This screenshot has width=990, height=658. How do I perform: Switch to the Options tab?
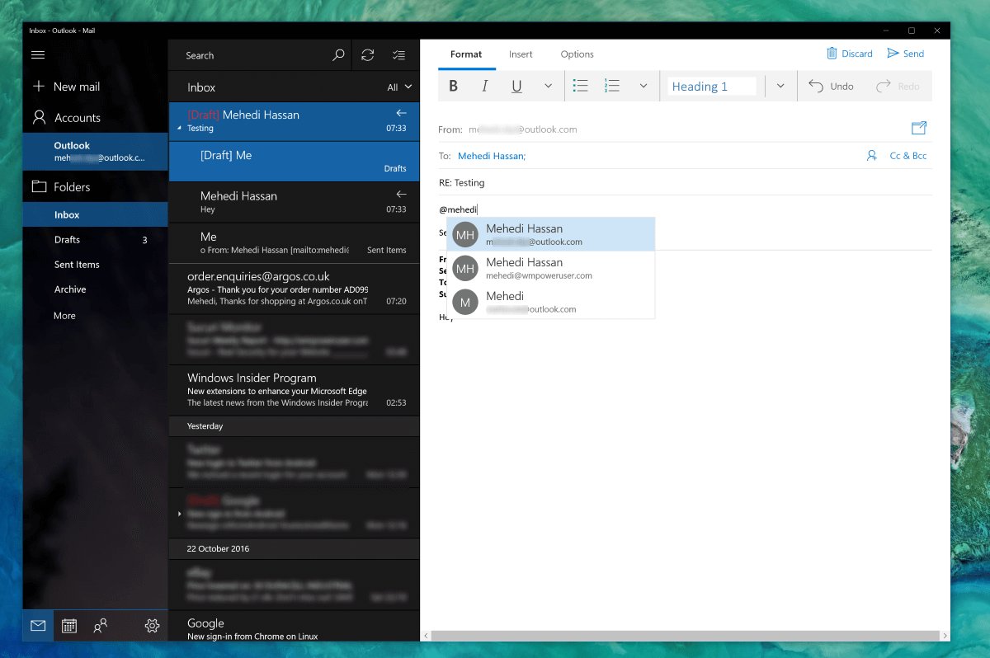click(577, 54)
